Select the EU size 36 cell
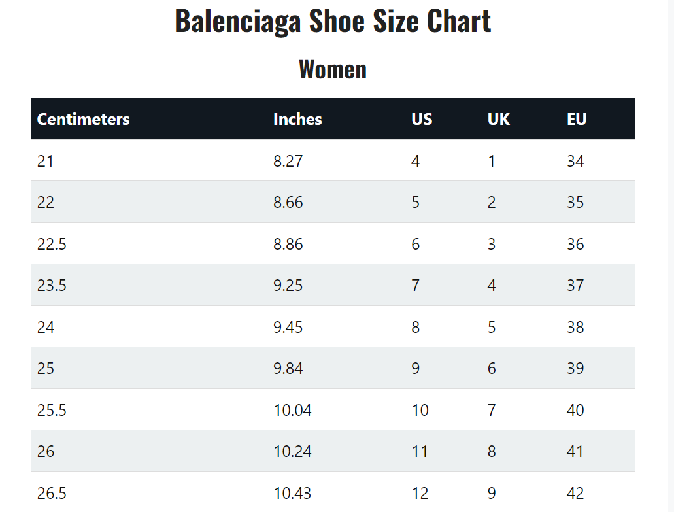Screen dimensions: 674x512 [x=575, y=244]
